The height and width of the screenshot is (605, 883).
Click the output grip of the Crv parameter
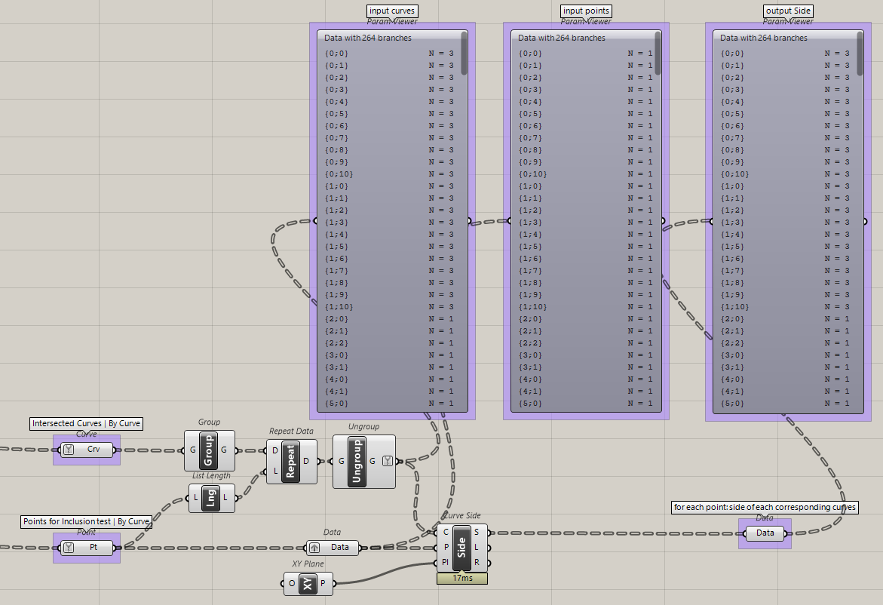pyautogui.click(x=115, y=450)
